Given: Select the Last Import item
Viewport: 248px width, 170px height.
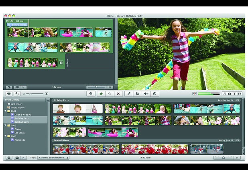Looking at the screenshot, I should click(x=16, y=104).
